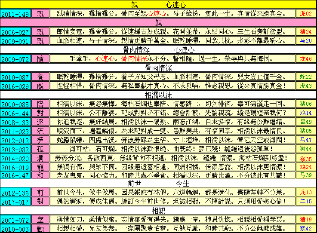Select the pink 爛 keyword cell
This screenshot has width=317, height=233.
[x=40, y=158]
